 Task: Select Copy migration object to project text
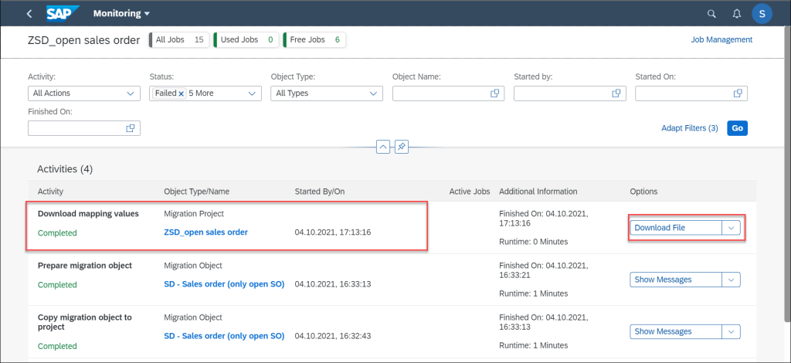coord(85,321)
